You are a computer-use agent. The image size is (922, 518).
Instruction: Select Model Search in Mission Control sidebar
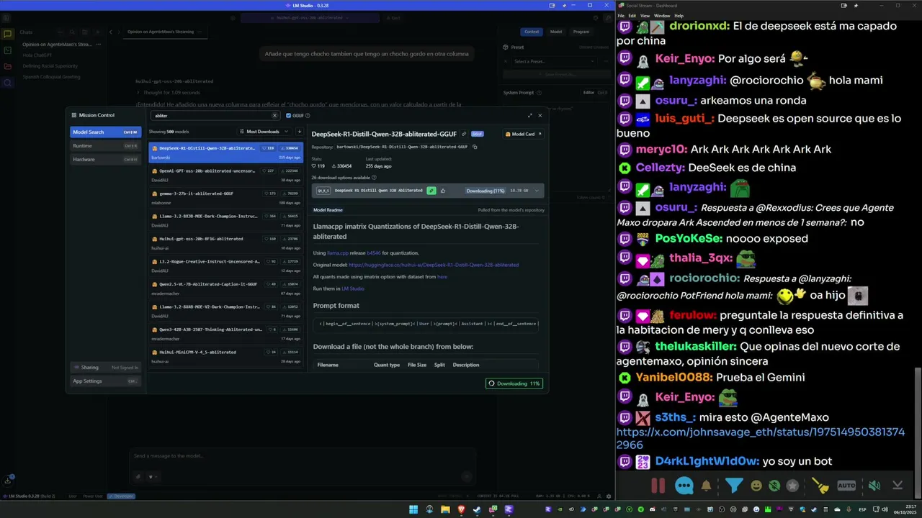pos(105,132)
